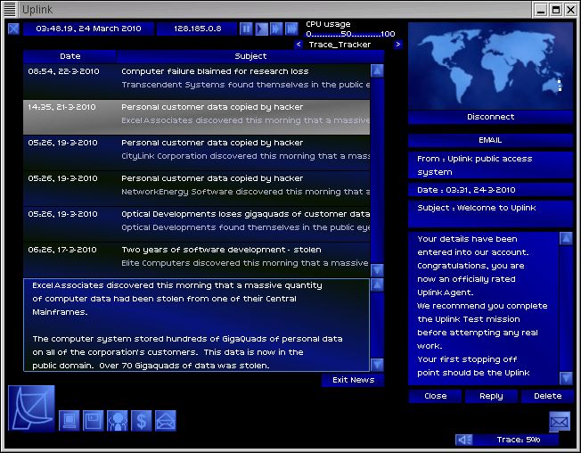Open the agent status people icon

(x=118, y=421)
